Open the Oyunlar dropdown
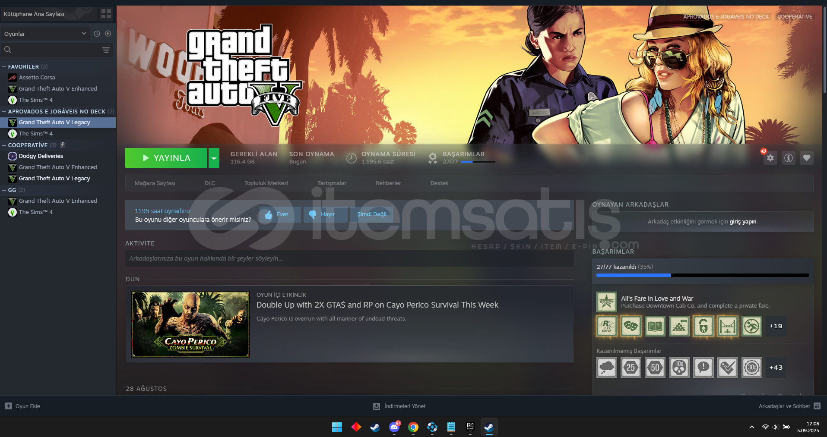Image resolution: width=827 pixels, height=437 pixels. pyautogui.click(x=45, y=34)
